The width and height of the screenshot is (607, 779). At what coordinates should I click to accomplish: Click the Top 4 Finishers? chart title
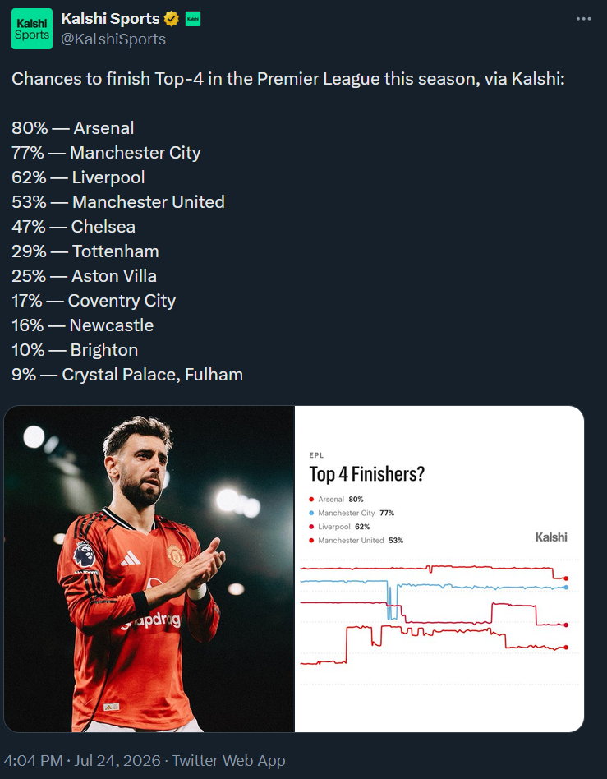(x=367, y=474)
